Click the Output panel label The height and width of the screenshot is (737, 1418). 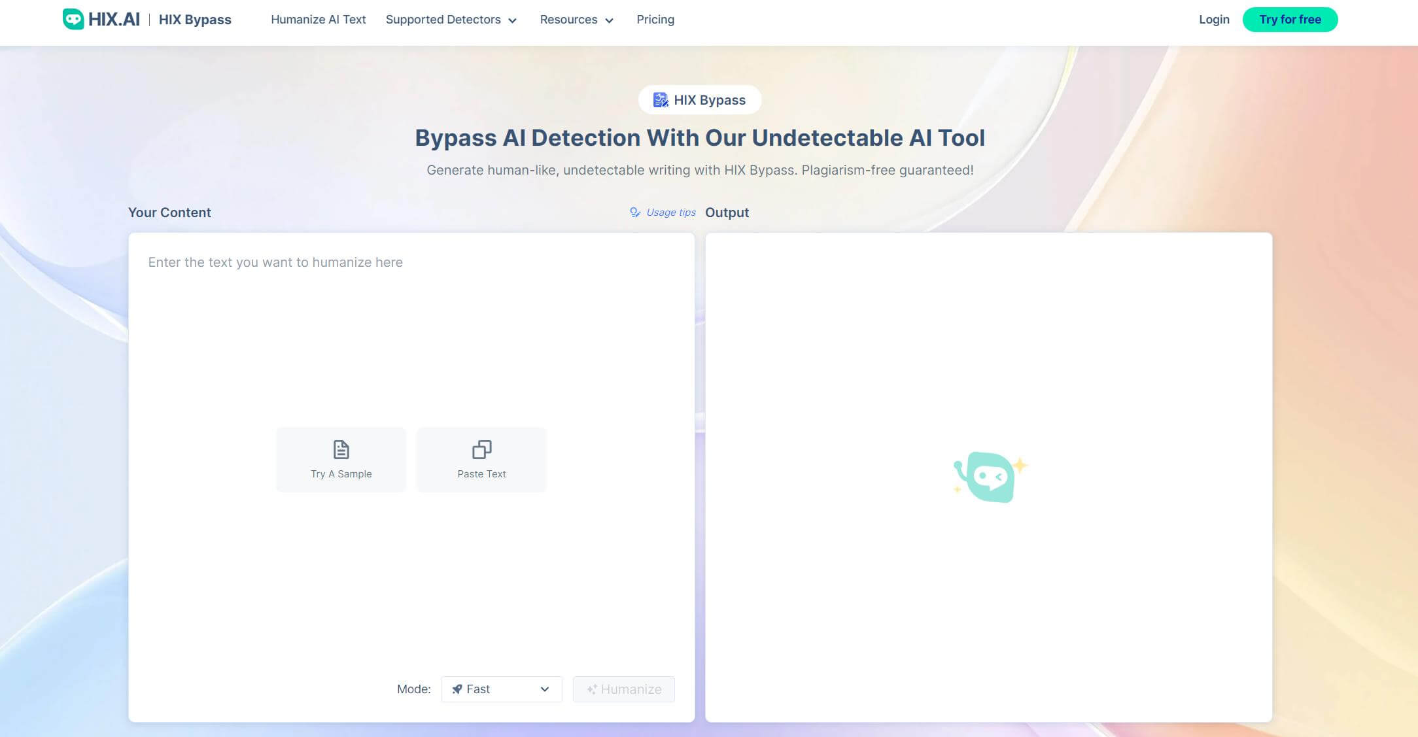pyautogui.click(x=727, y=212)
